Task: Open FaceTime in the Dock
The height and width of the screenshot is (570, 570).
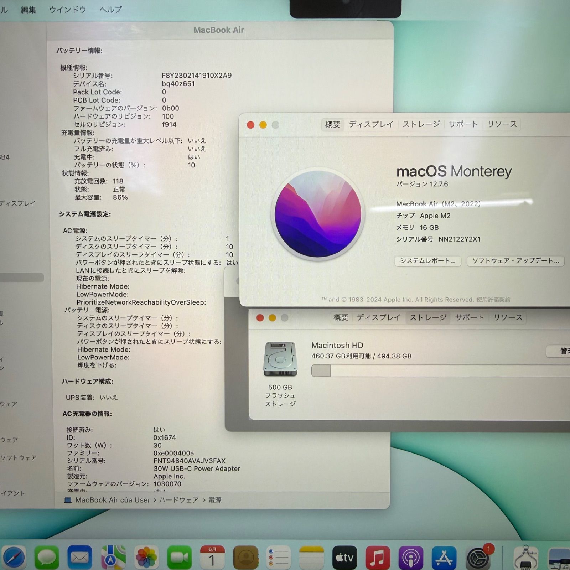Action: click(180, 557)
